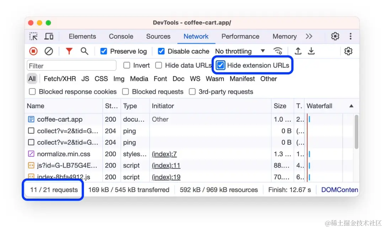This screenshot has width=384, height=229.
Task: Click the stylesheet icon of normalize.min.css
Action: 31,154
